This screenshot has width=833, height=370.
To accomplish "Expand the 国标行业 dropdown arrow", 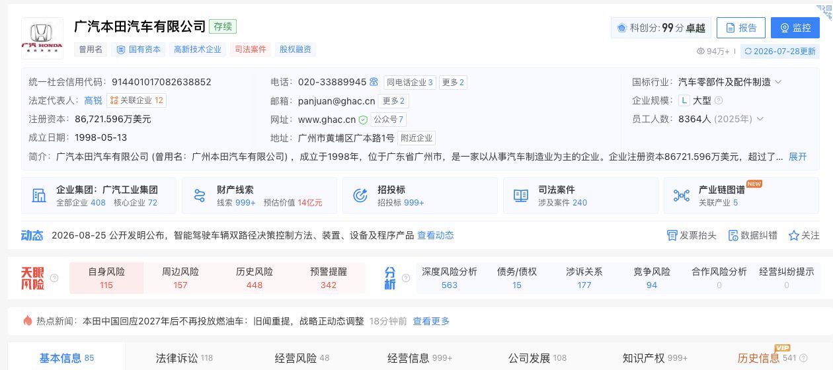I will (x=778, y=82).
